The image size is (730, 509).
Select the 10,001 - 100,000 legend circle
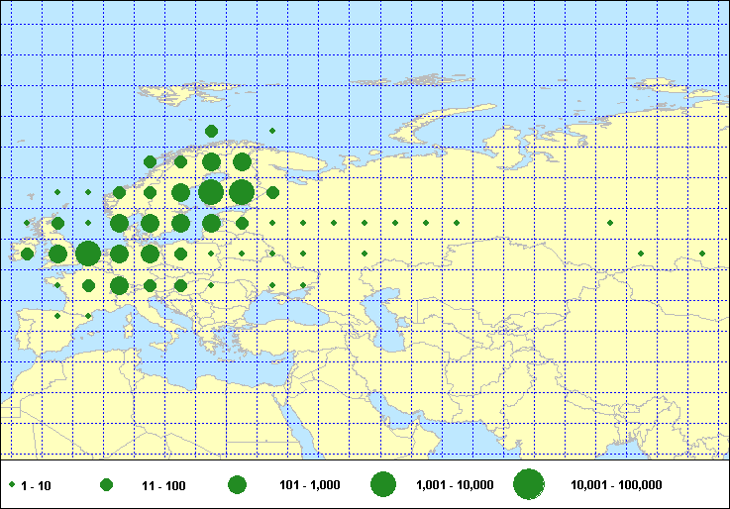pos(529,484)
